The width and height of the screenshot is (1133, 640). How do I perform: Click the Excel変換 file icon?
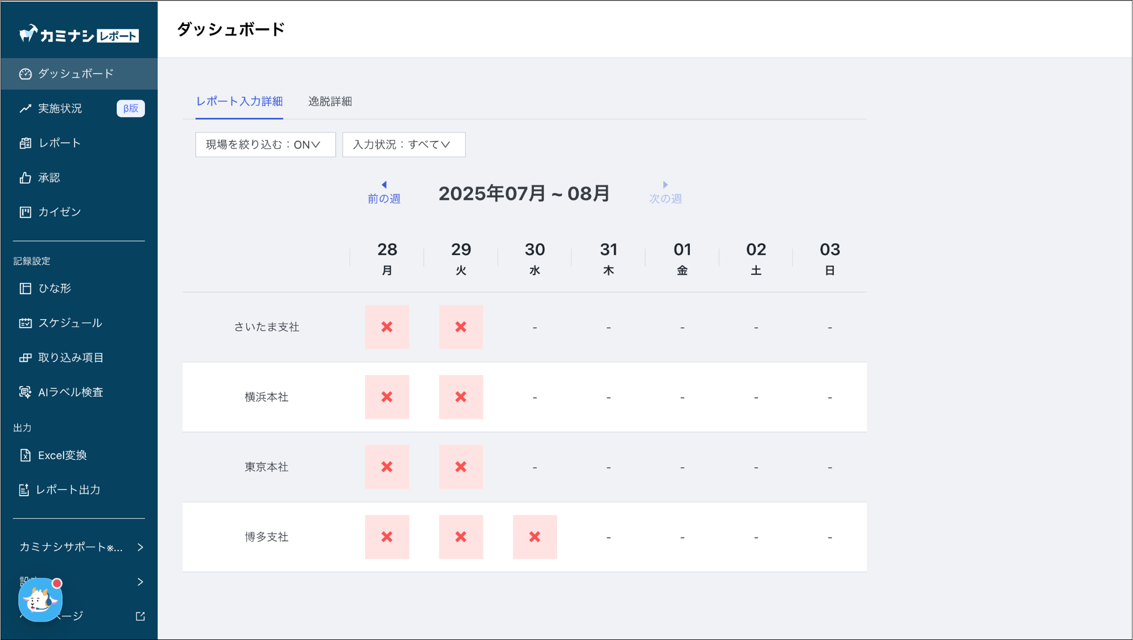coord(25,455)
